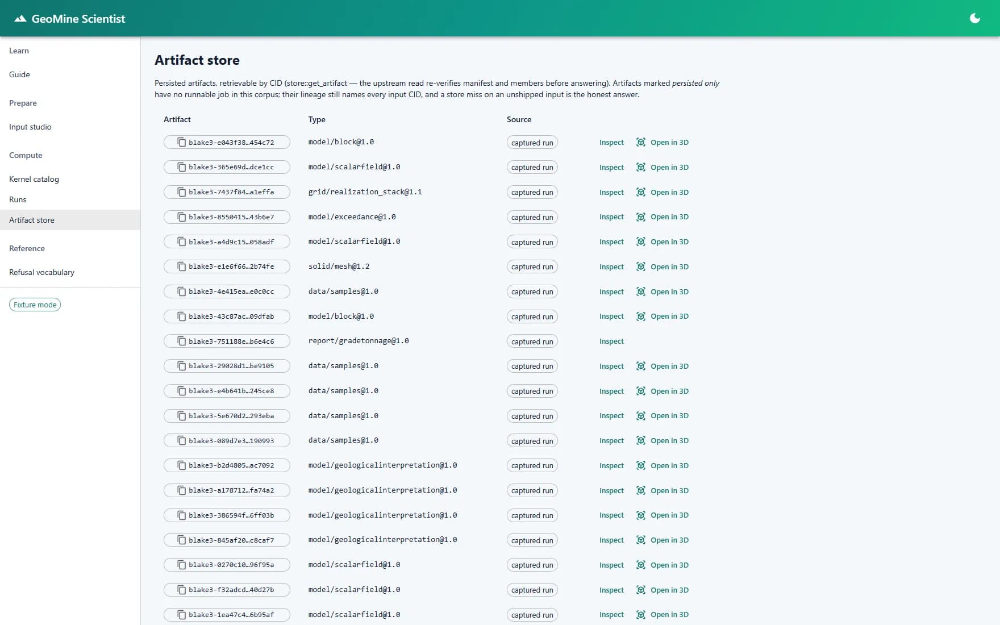The height and width of the screenshot is (625, 1000).
Task: Inspect the first model/block@1.0 artifact
Action: (x=611, y=142)
